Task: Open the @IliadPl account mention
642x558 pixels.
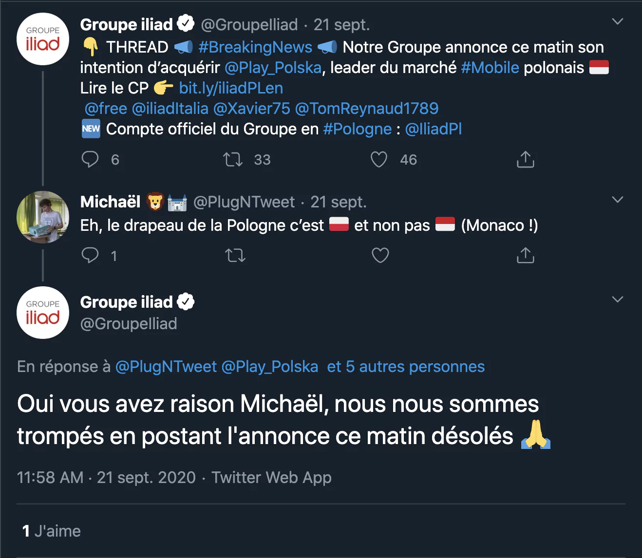Action: tap(433, 129)
